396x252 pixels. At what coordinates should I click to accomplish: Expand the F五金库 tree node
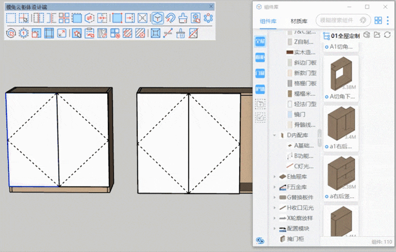pyautogui.click(x=275, y=187)
